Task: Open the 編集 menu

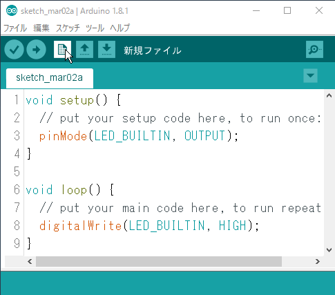Action: (41, 28)
